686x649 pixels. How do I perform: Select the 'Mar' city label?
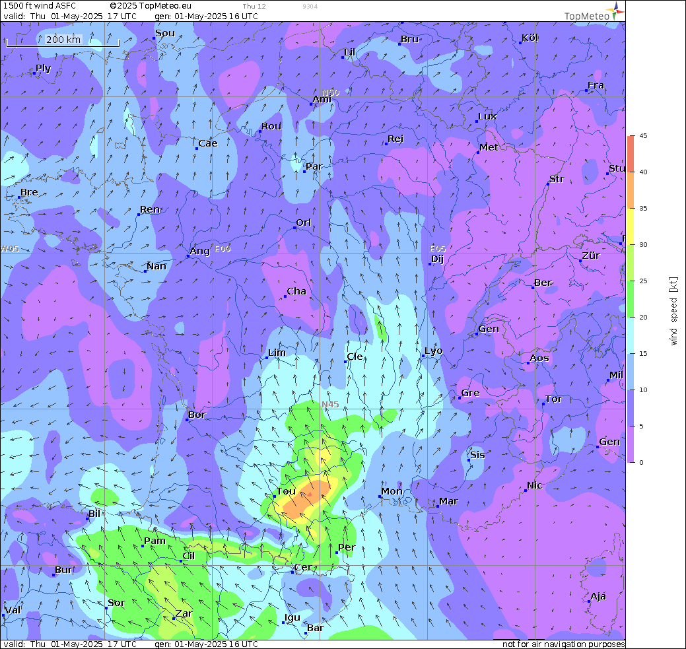pos(448,502)
